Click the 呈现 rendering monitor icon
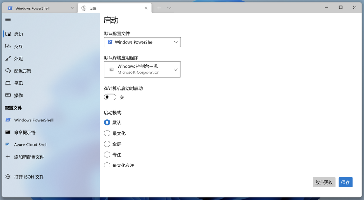This screenshot has height=200, width=364. coord(8,83)
